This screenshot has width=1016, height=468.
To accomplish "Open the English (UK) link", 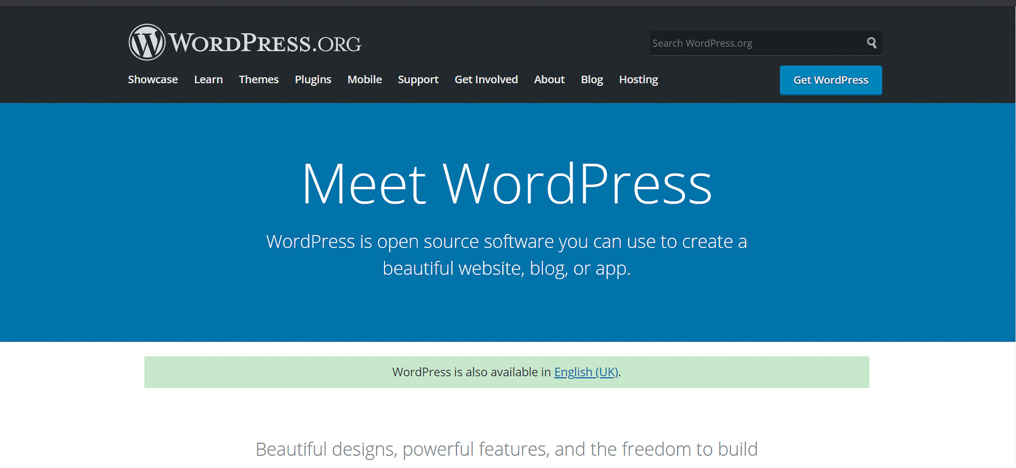I will (x=586, y=372).
